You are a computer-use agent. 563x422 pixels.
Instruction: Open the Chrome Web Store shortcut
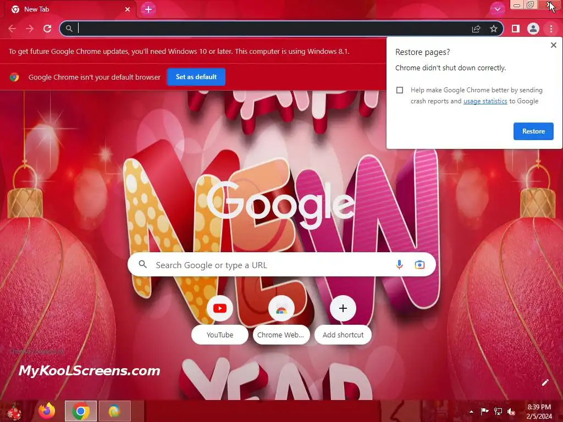(x=281, y=319)
